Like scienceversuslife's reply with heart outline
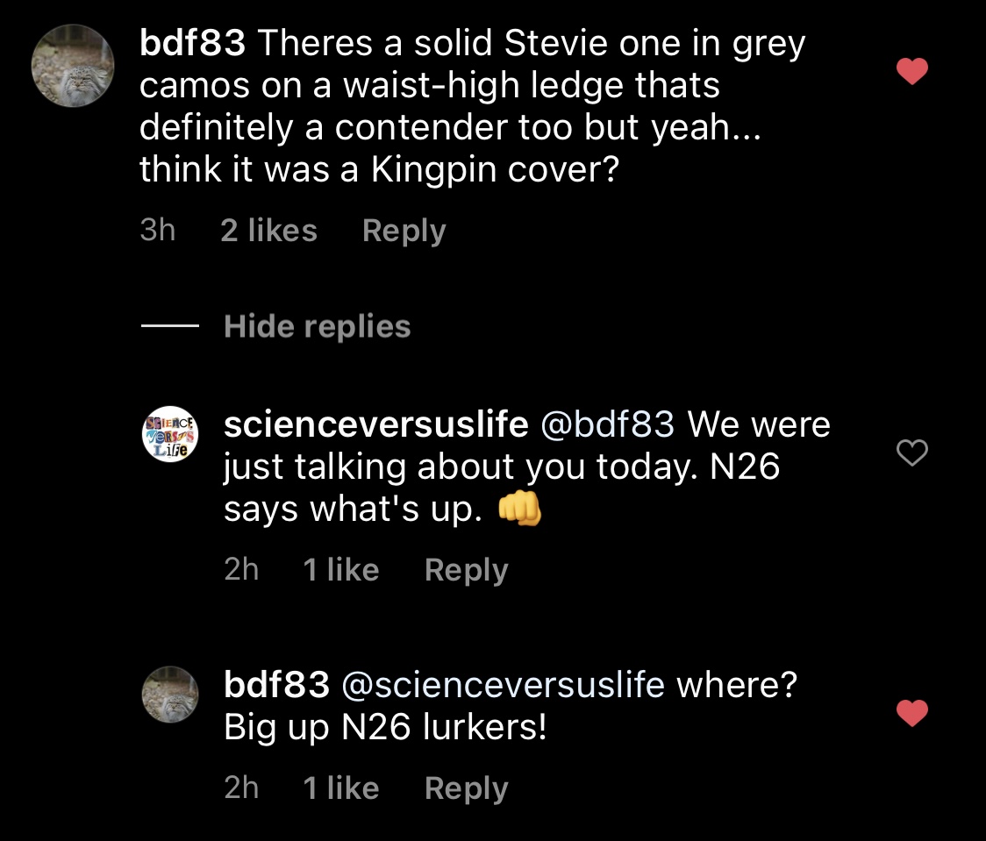 pos(913,453)
